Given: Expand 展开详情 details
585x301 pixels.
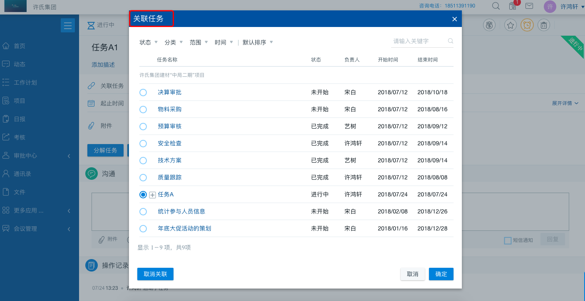Looking at the screenshot, I should [565, 103].
